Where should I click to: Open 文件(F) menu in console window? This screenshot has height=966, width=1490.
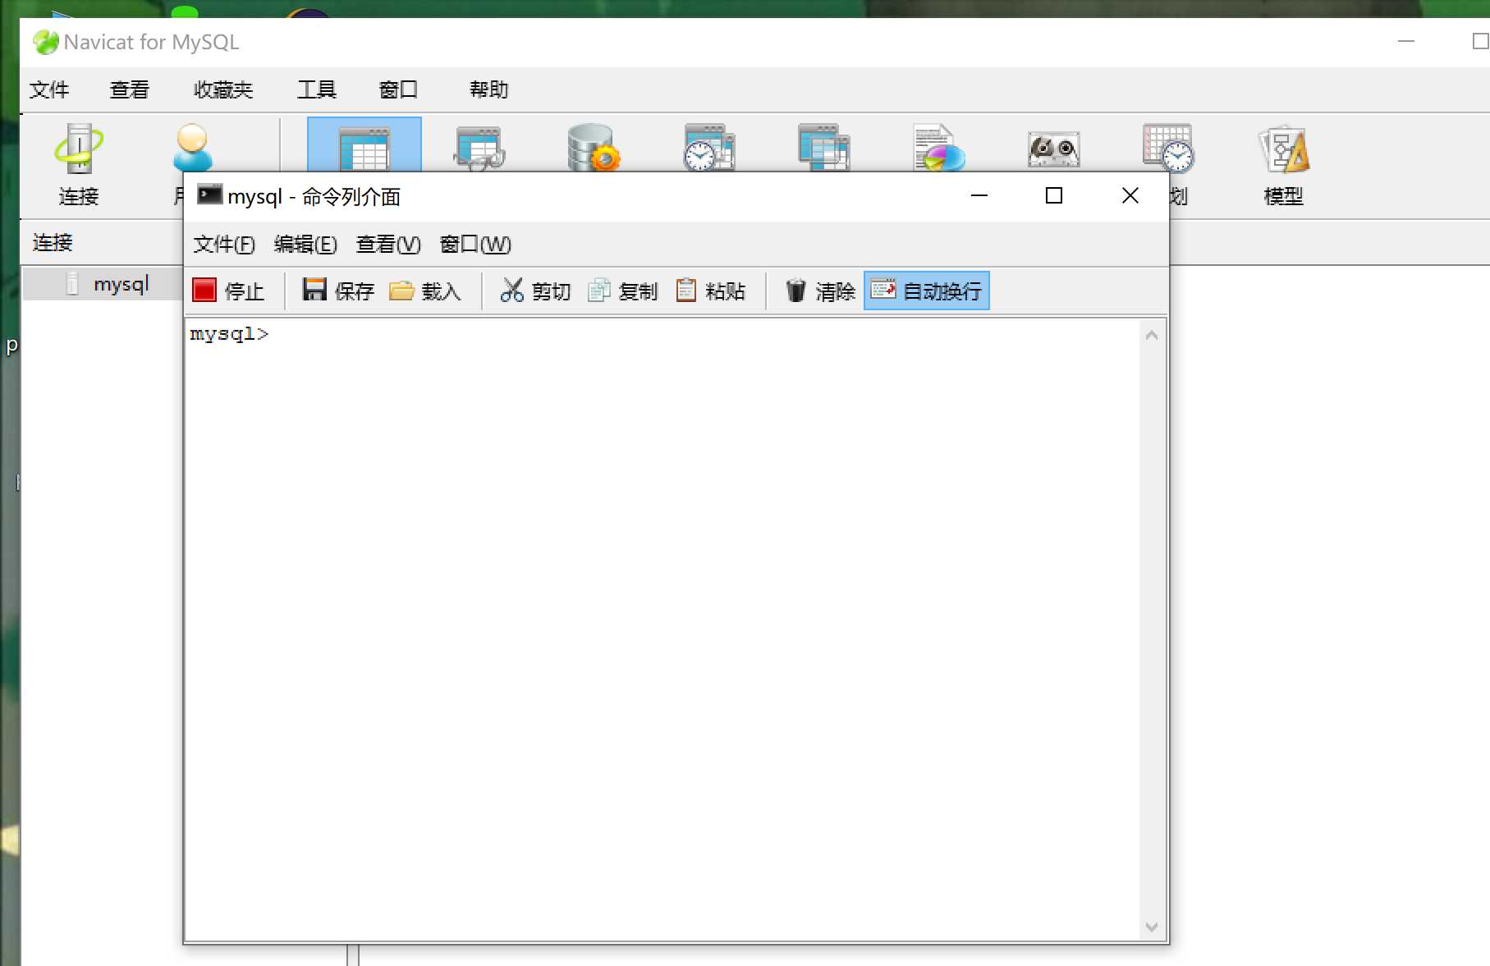click(x=224, y=244)
